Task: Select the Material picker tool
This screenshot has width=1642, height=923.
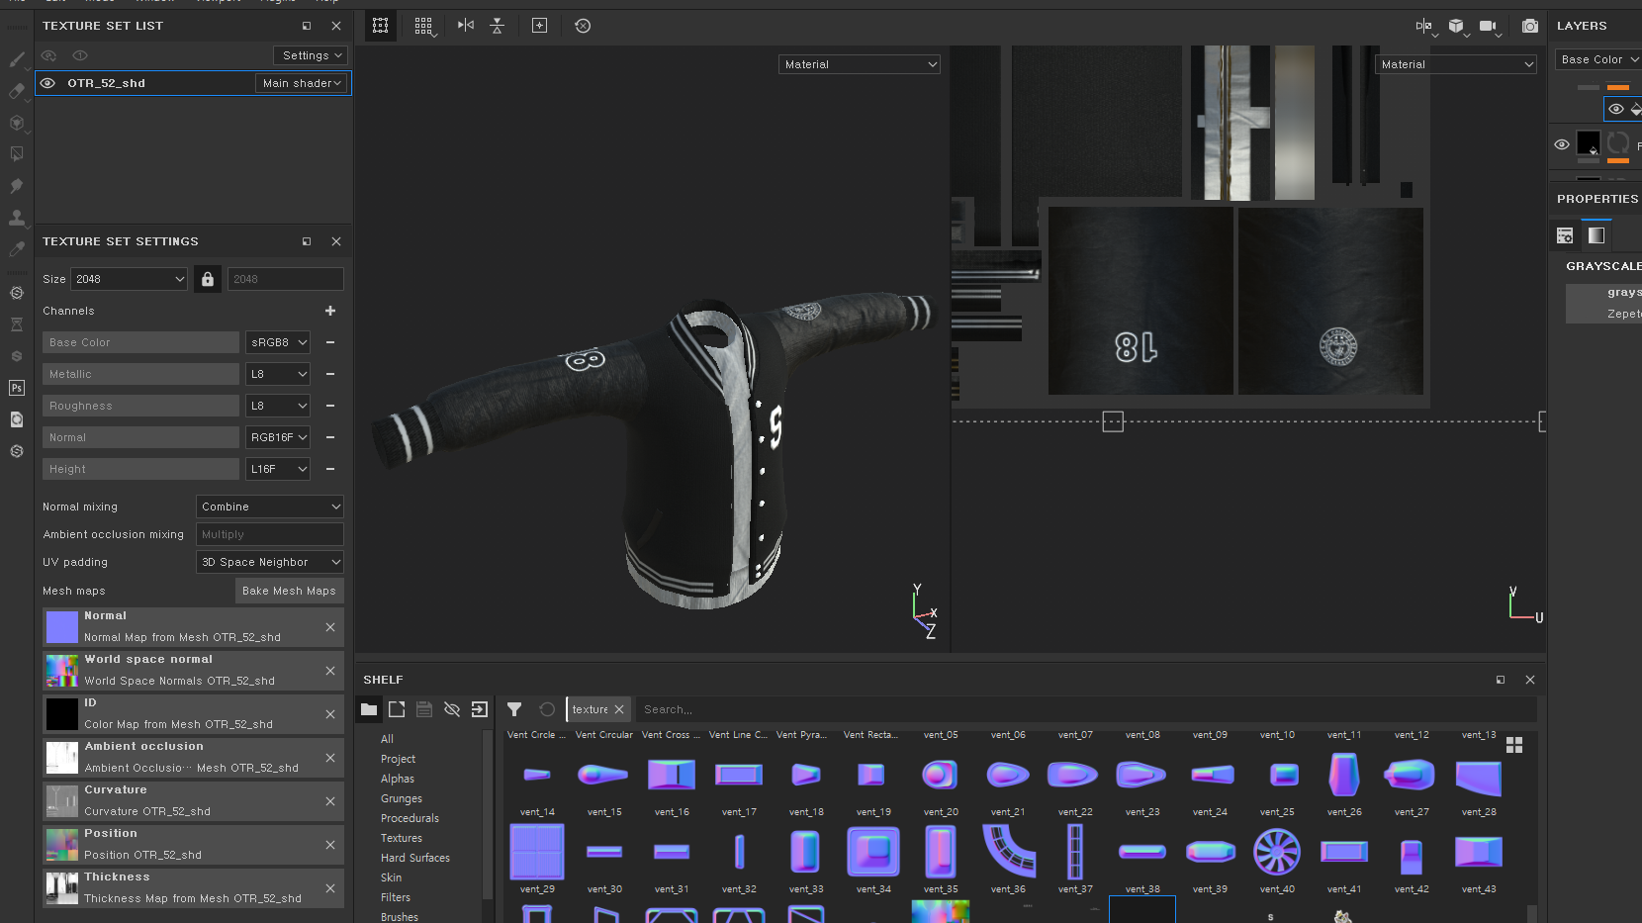Action: click(17, 249)
